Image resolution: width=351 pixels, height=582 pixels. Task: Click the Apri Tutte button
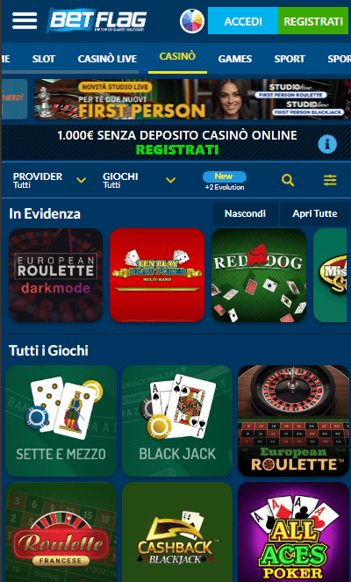coord(315,214)
